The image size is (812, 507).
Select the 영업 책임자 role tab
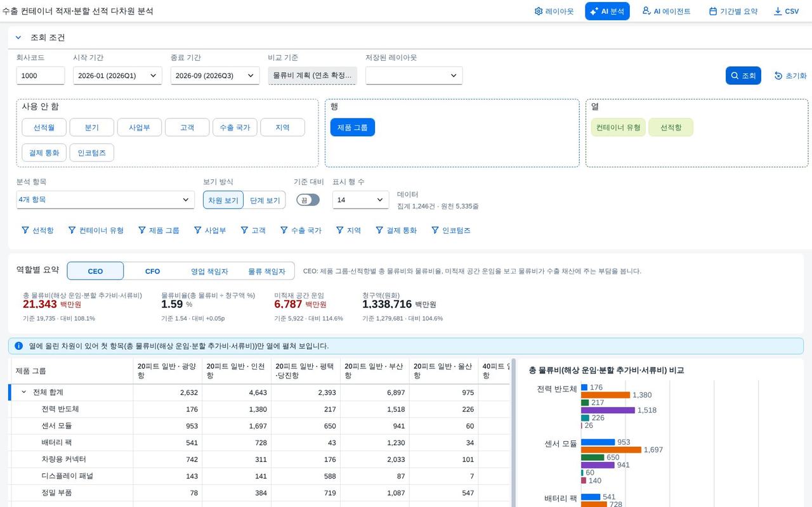click(209, 271)
